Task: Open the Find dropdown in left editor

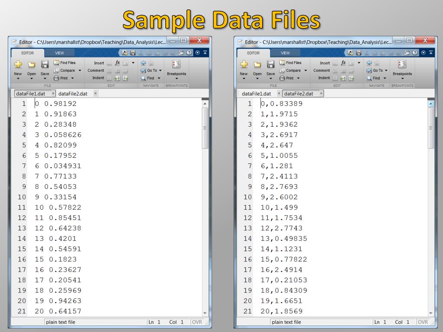Action: point(159,78)
